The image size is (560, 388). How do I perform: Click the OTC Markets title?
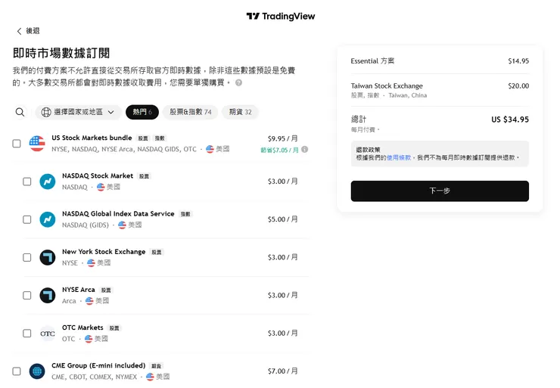coord(82,327)
